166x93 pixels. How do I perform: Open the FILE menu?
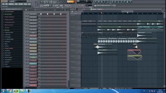click(3, 4)
